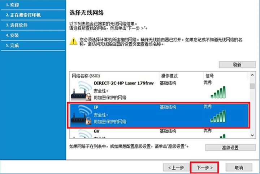Proceed with the 下一步 button
This screenshot has width=260, height=174.
[x=204, y=168]
